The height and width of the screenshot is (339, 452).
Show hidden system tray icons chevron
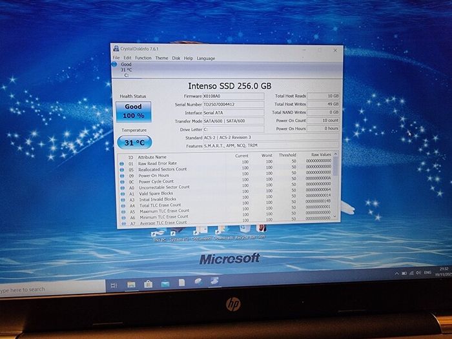pyautogui.click(x=397, y=273)
